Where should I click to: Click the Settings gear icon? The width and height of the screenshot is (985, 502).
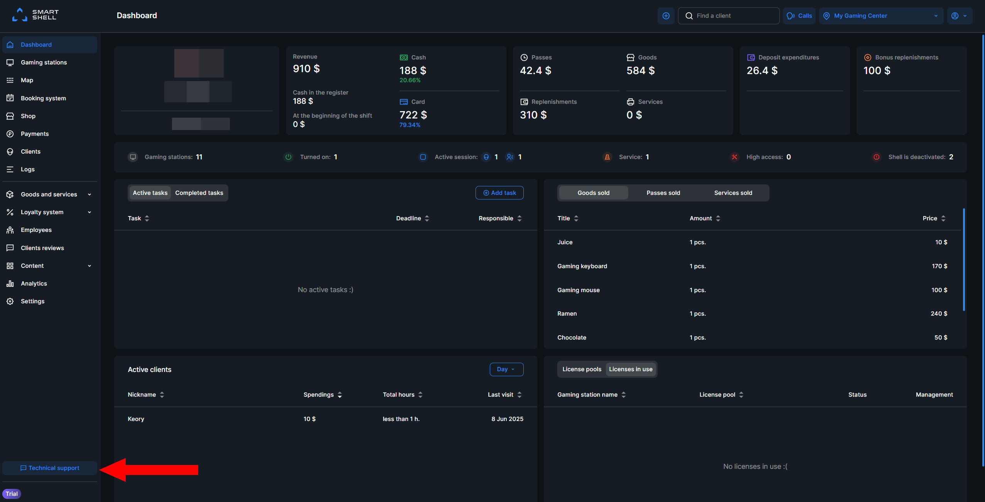(x=10, y=301)
